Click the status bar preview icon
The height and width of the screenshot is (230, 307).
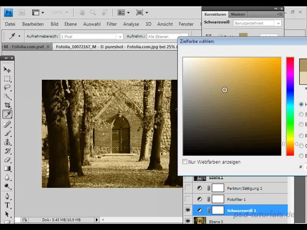coord(25,220)
